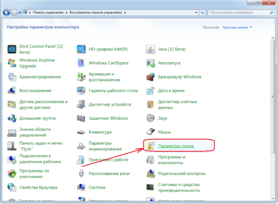Open the Java (32 бита) icon
Viewport: 278px width, 204px height.
click(x=151, y=49)
